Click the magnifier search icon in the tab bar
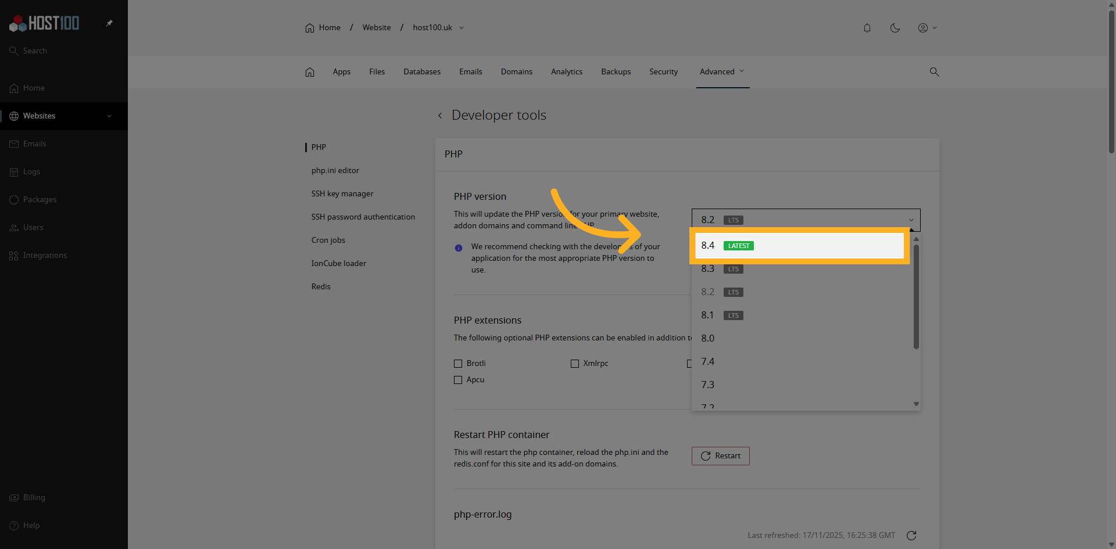This screenshot has width=1116, height=549. (x=934, y=72)
